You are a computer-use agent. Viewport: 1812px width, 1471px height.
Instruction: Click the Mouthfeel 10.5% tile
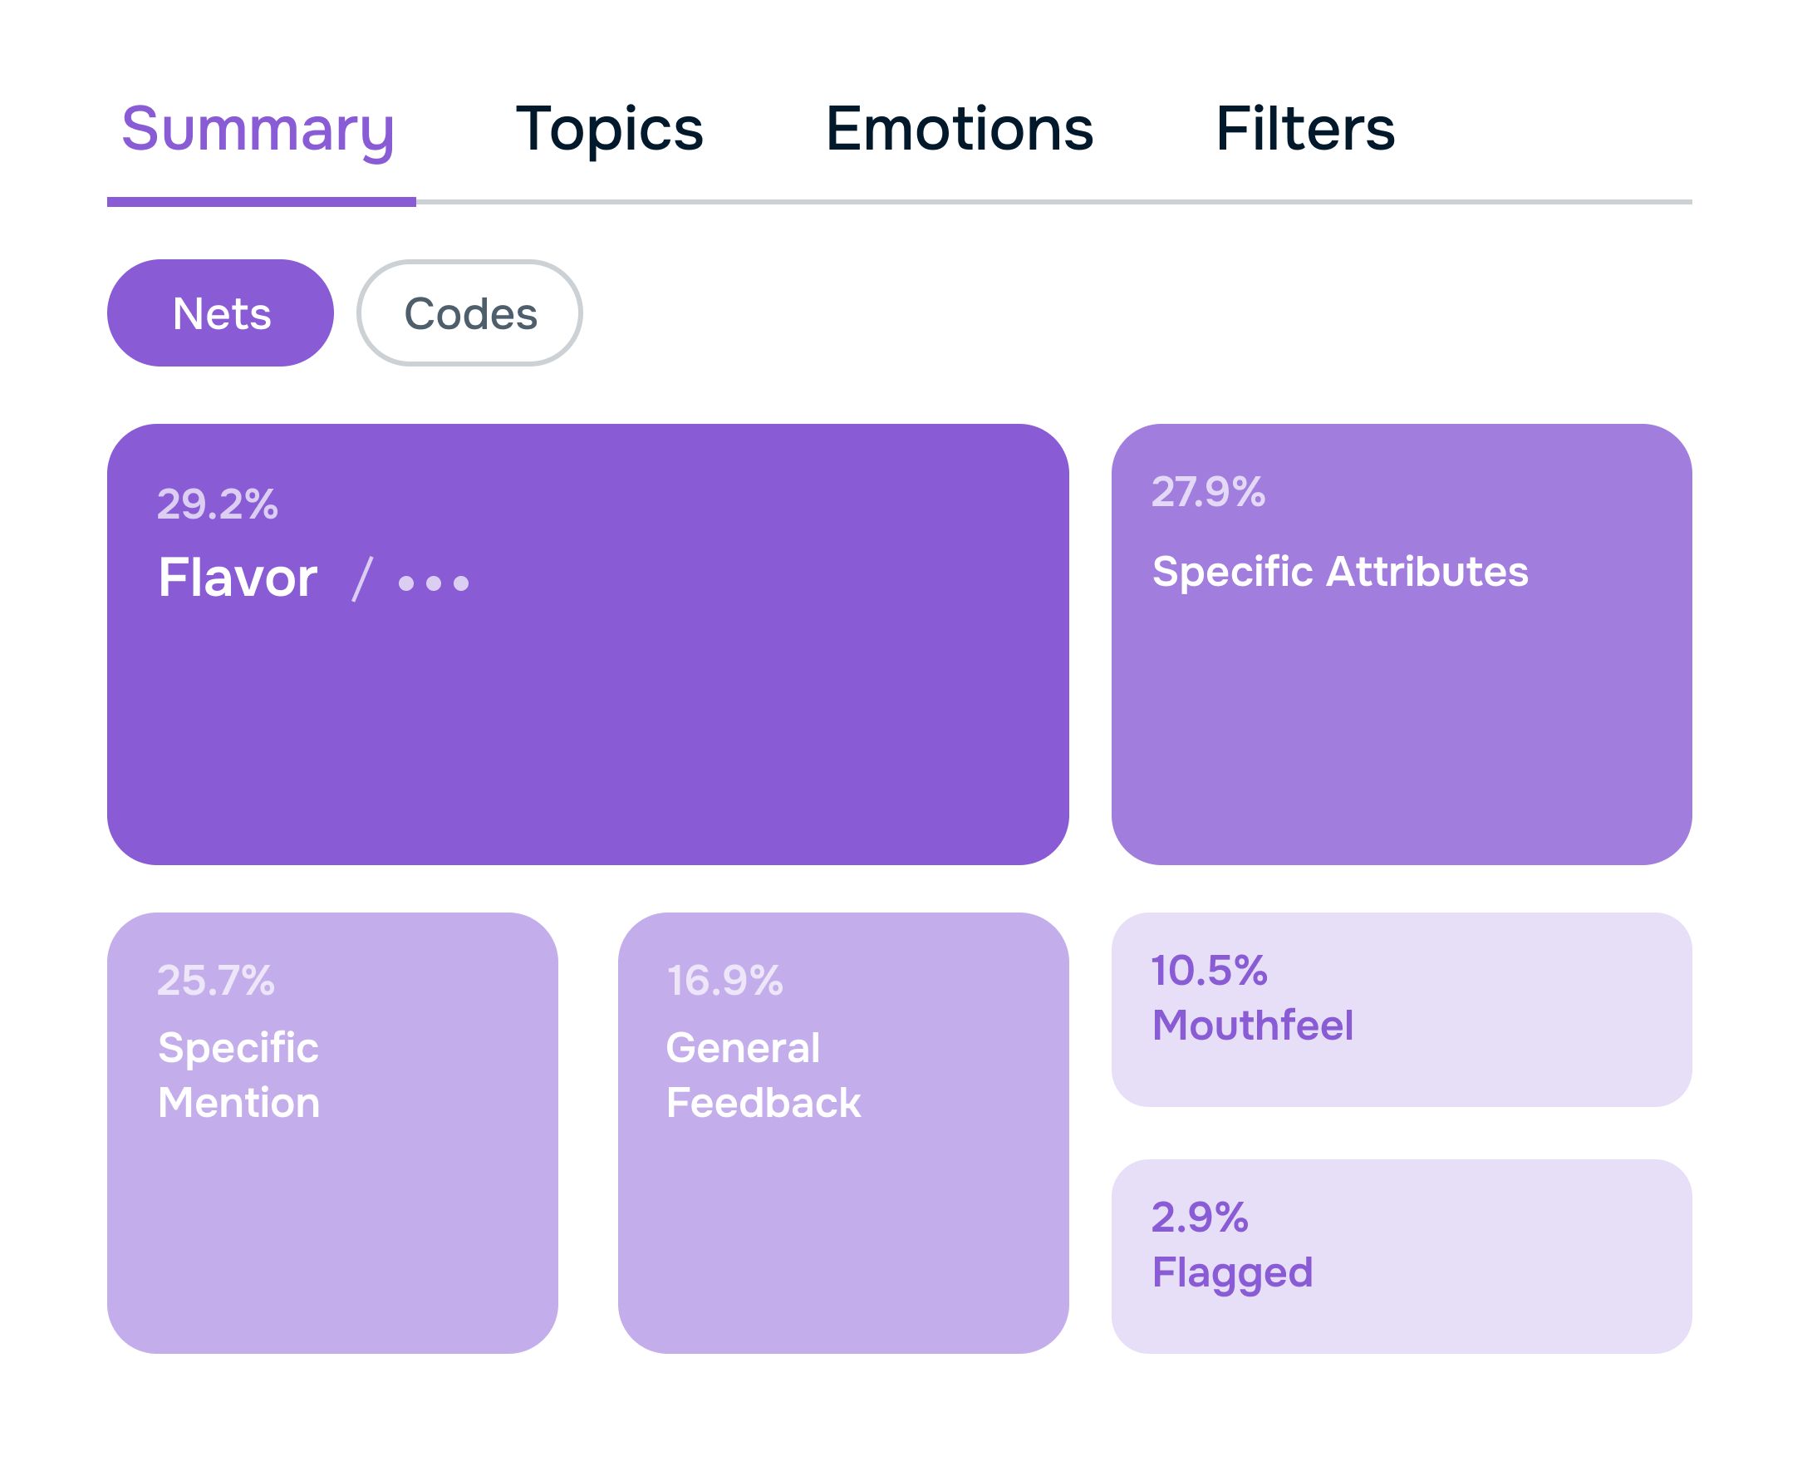pyautogui.click(x=1400, y=1008)
